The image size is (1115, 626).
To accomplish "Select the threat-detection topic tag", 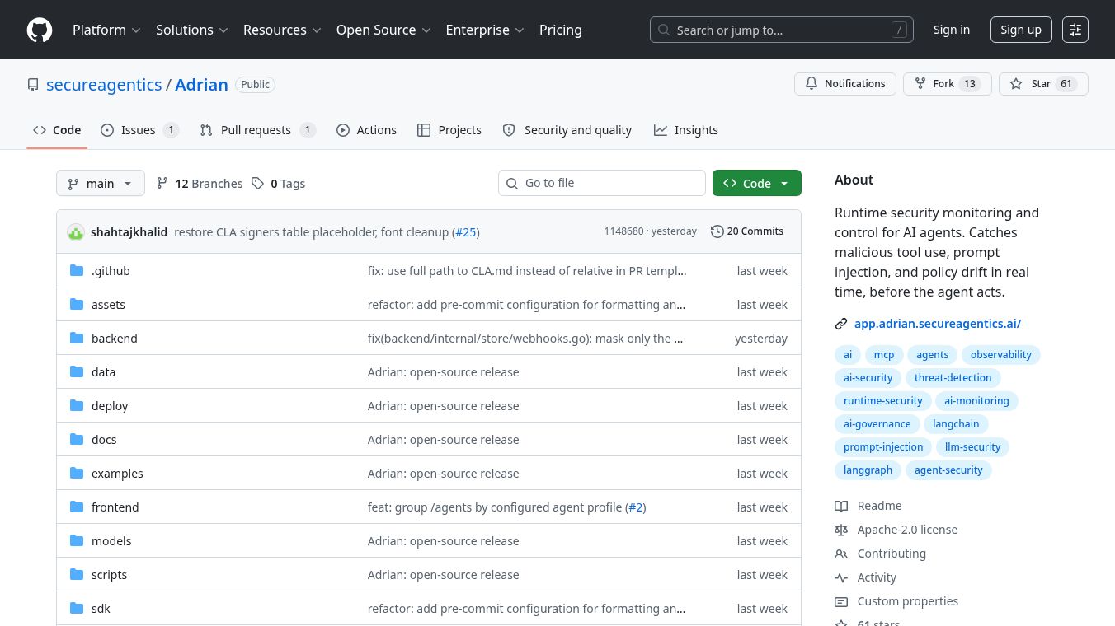I will (953, 378).
